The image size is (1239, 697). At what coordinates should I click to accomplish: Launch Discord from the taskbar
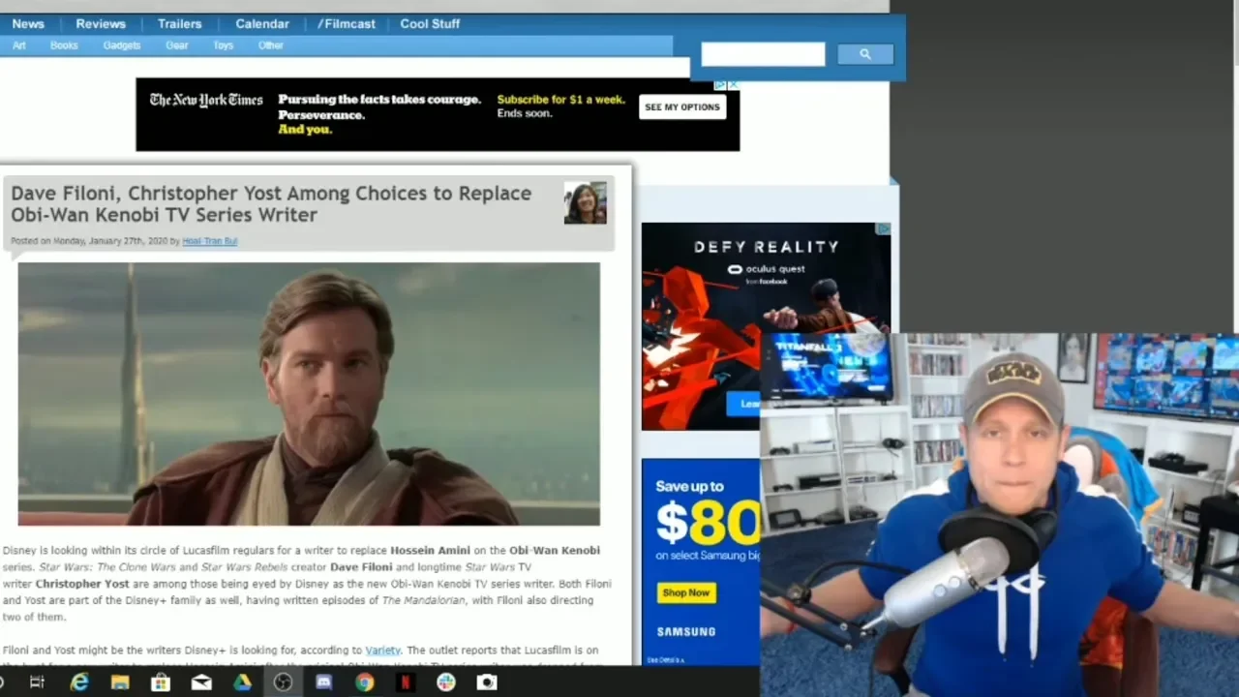pos(323,682)
